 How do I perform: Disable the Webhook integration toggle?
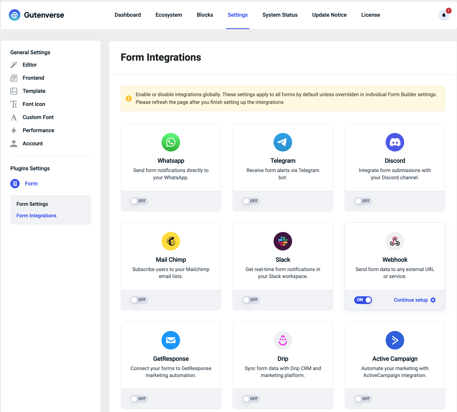tap(363, 300)
